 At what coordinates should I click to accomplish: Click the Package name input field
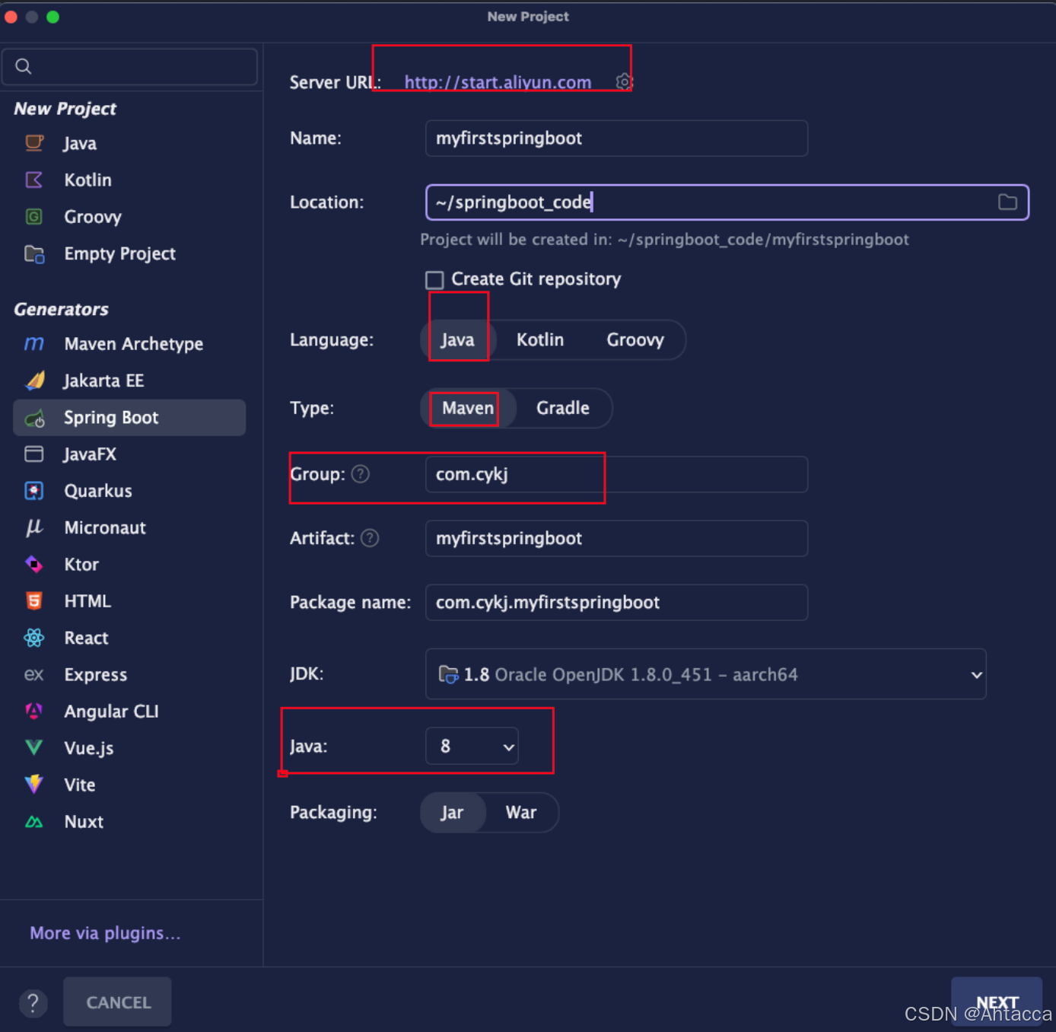coord(616,602)
